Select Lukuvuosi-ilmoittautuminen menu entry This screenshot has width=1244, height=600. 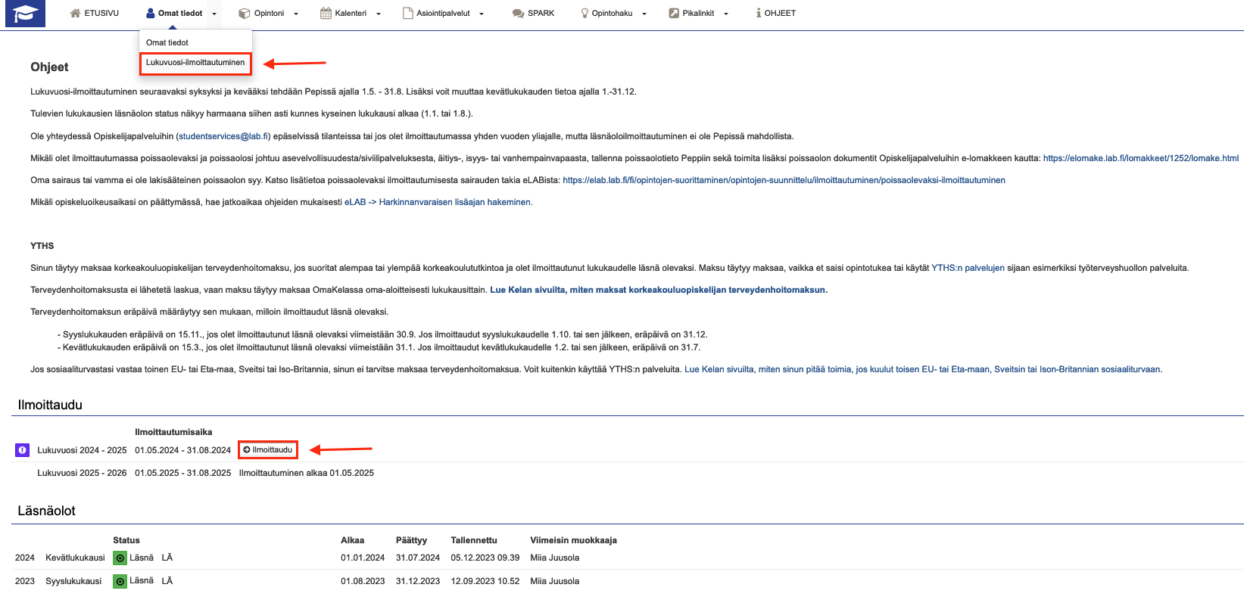tap(195, 63)
